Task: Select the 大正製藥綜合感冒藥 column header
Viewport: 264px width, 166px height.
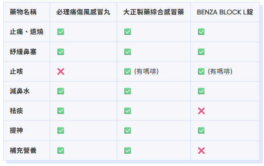Action: (154, 12)
